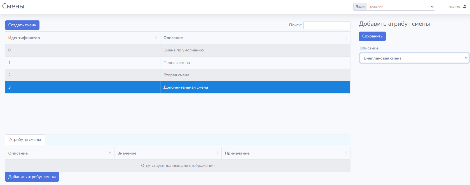Select the highlighted Дополнительная смена row

[x=186, y=87]
